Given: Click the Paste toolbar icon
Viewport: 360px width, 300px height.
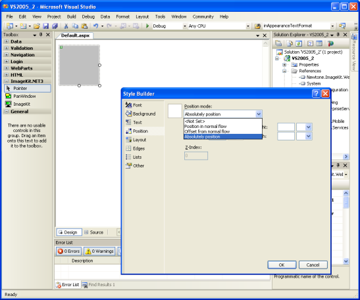Looking at the screenshot, I should [84, 26].
